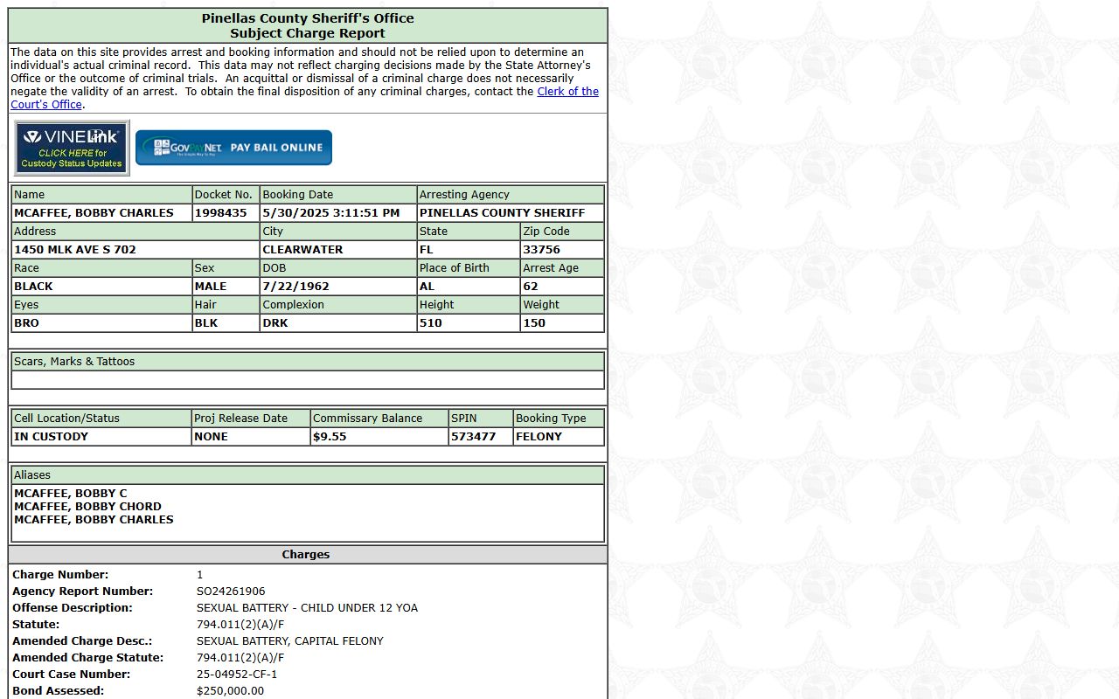Select alias MCAFFEE, BOBBY C
Viewport: 1119px width, 699px height.
point(70,494)
